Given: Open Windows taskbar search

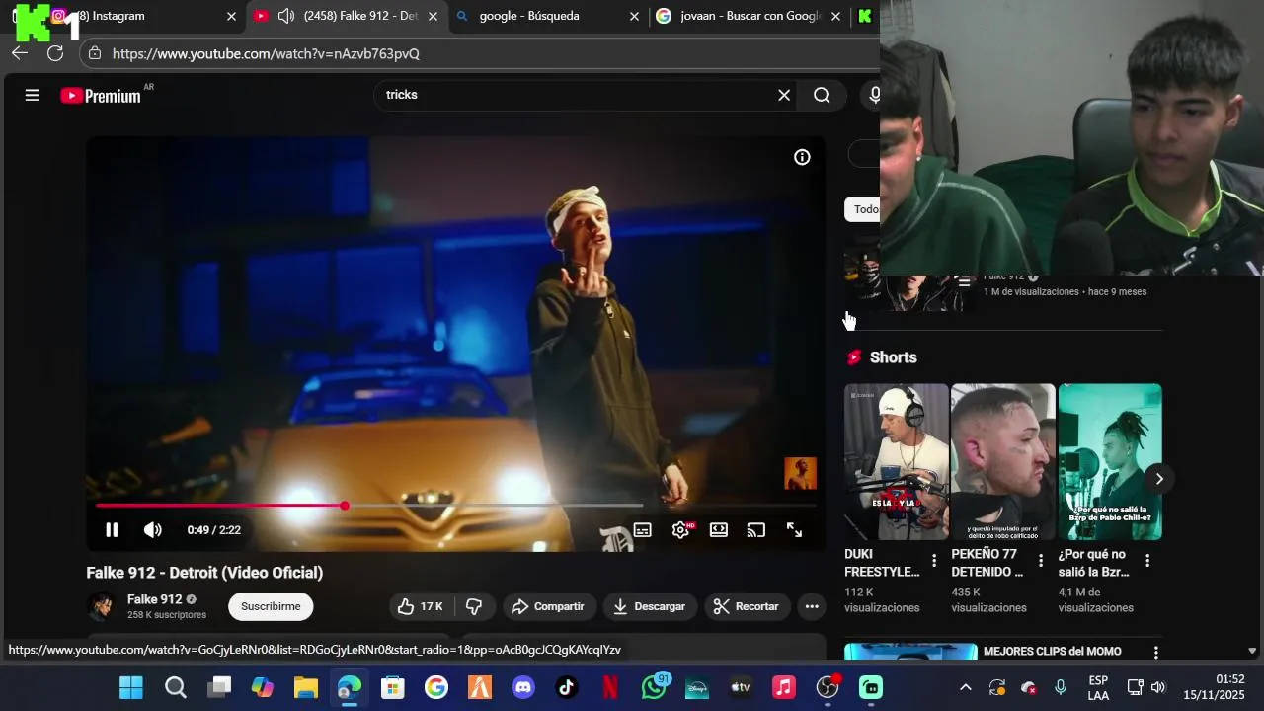Looking at the screenshot, I should (175, 687).
